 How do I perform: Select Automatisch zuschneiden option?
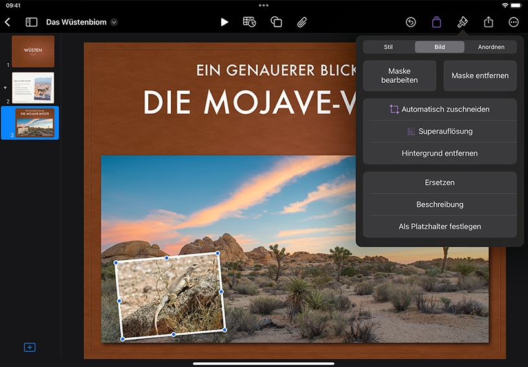click(440, 109)
